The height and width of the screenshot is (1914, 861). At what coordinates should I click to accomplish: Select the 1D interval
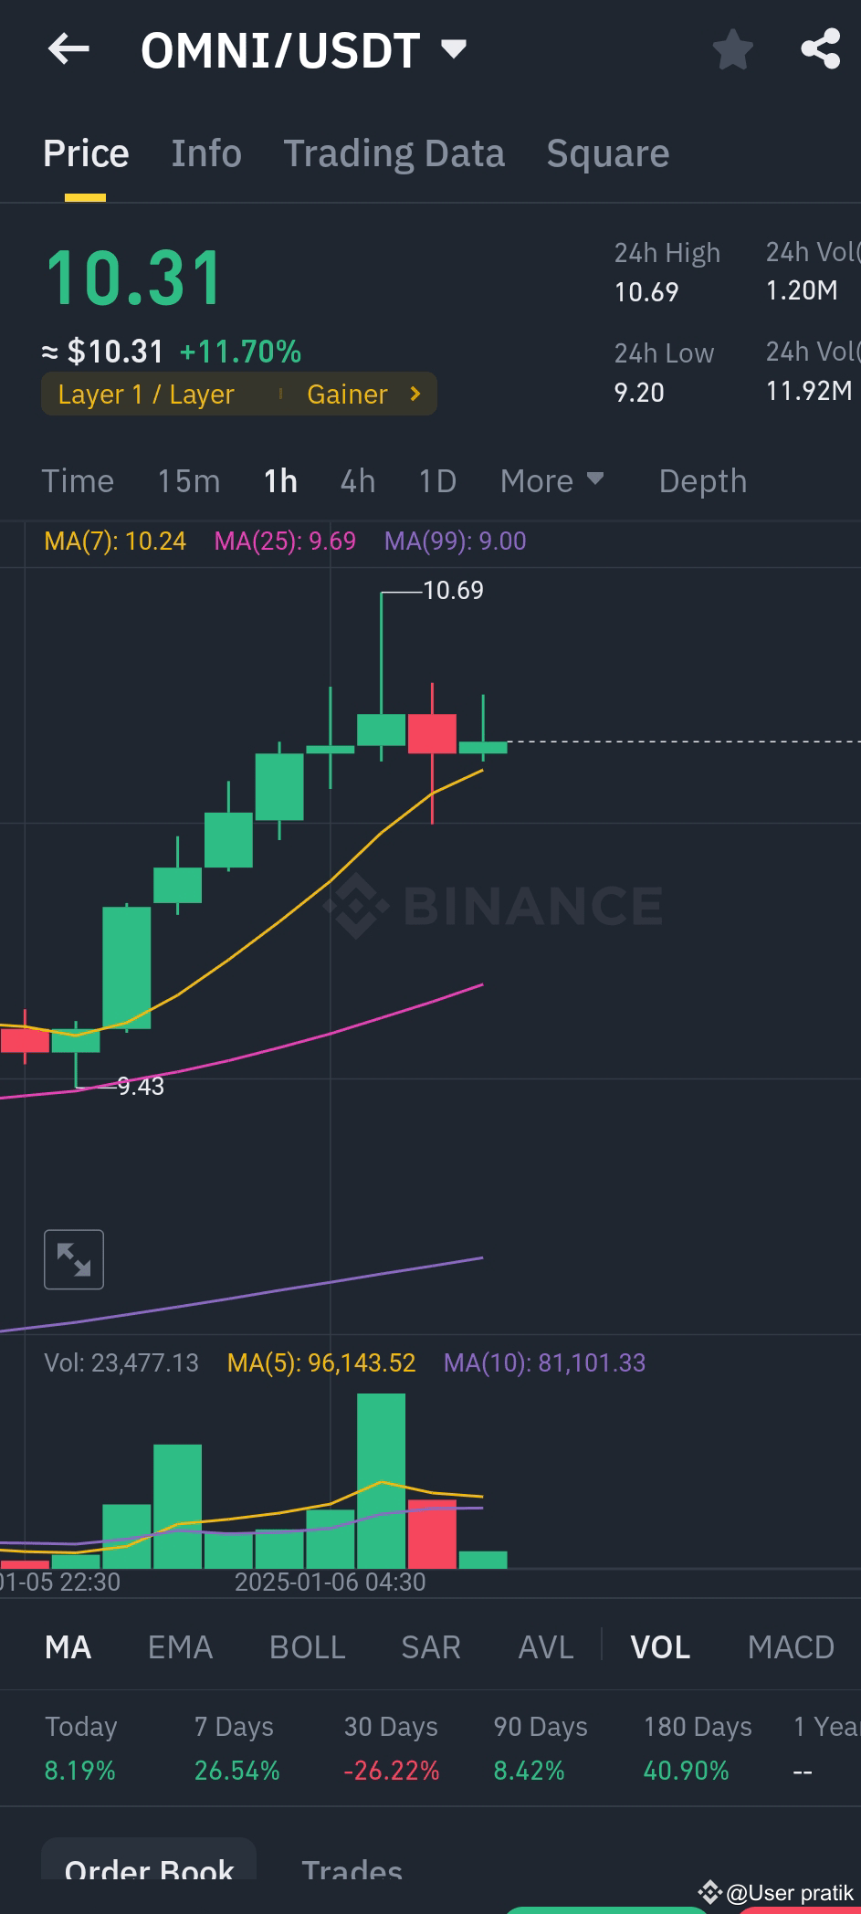click(x=436, y=480)
